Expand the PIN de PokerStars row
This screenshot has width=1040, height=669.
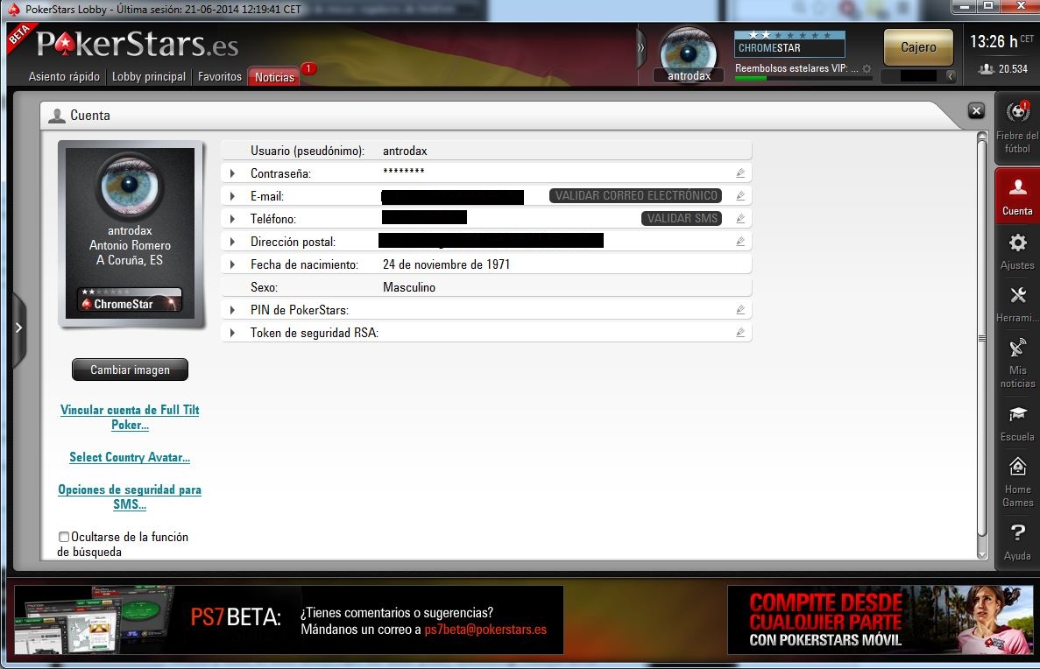[232, 310]
